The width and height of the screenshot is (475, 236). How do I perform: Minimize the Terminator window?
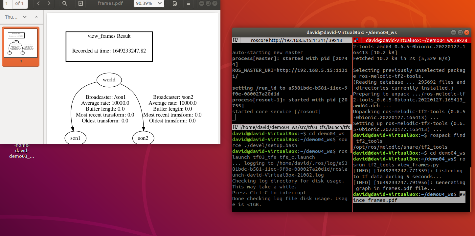(x=454, y=32)
